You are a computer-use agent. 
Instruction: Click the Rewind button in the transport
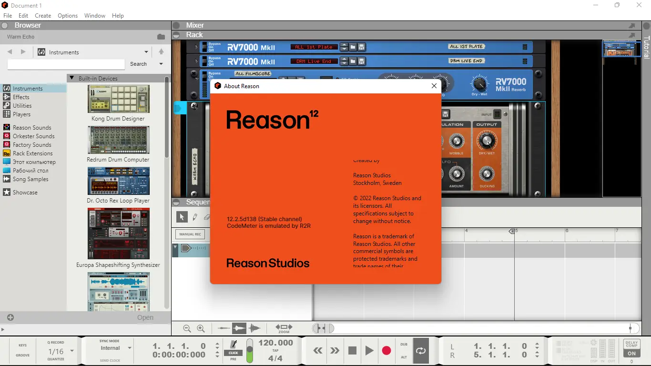[x=318, y=351]
